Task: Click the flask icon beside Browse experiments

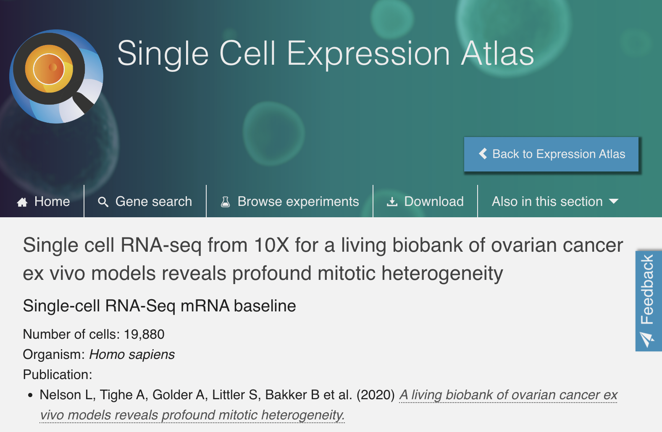Action: click(x=226, y=202)
